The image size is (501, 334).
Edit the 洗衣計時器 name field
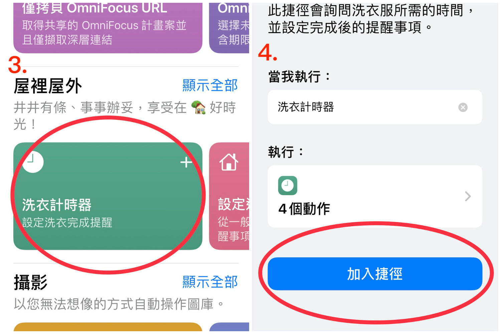375,107
